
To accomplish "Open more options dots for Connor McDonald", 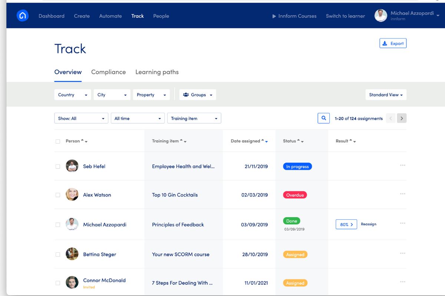I will (x=403, y=282).
